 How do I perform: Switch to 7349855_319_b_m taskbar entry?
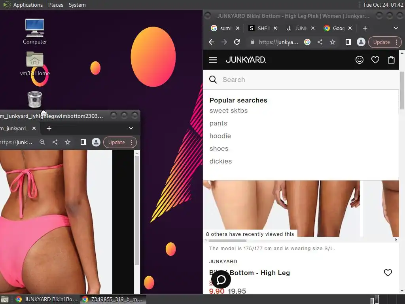pos(113,299)
